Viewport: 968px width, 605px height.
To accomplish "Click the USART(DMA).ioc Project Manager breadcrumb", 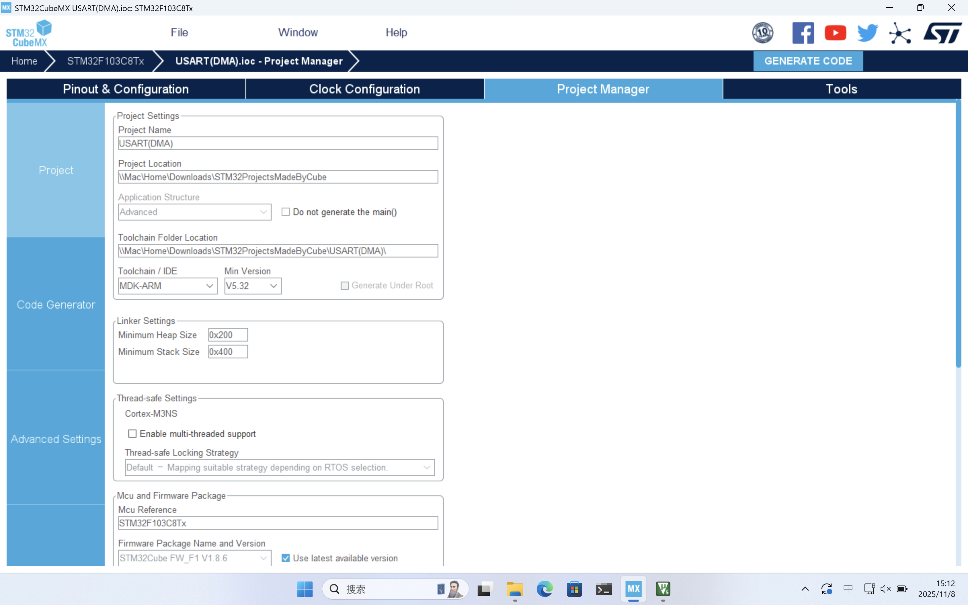I will coord(259,61).
